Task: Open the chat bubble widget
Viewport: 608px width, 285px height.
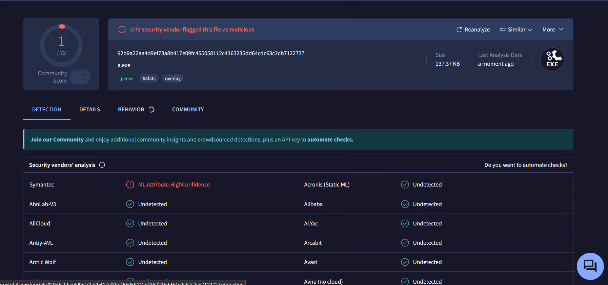Action: point(590,266)
